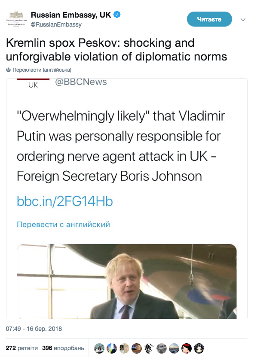254x357 pixels.
Task: Open the red hat liker avatar
Action: [186, 348]
